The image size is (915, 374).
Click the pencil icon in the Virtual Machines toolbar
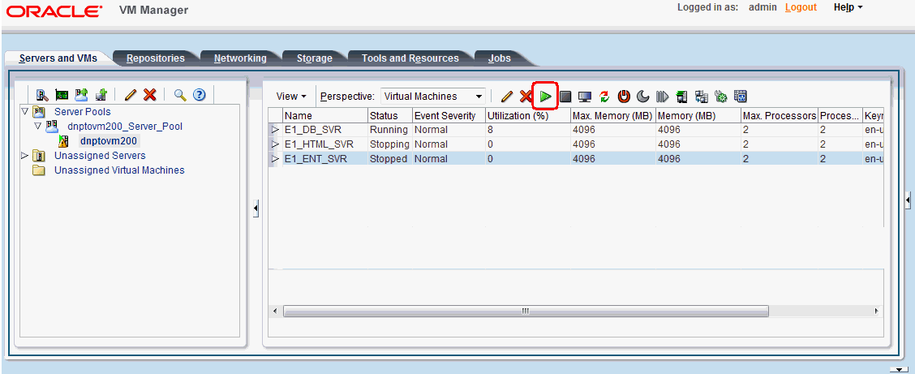pyautogui.click(x=507, y=97)
